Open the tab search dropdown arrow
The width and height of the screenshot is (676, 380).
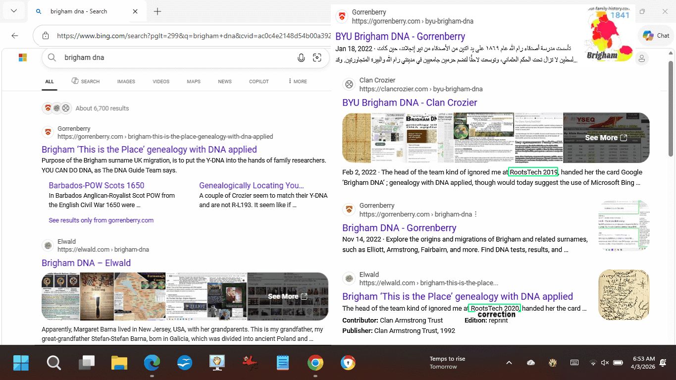pos(13,11)
